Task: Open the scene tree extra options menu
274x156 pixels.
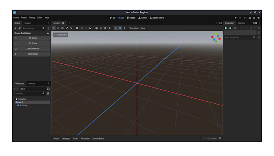Action: pos(48,28)
